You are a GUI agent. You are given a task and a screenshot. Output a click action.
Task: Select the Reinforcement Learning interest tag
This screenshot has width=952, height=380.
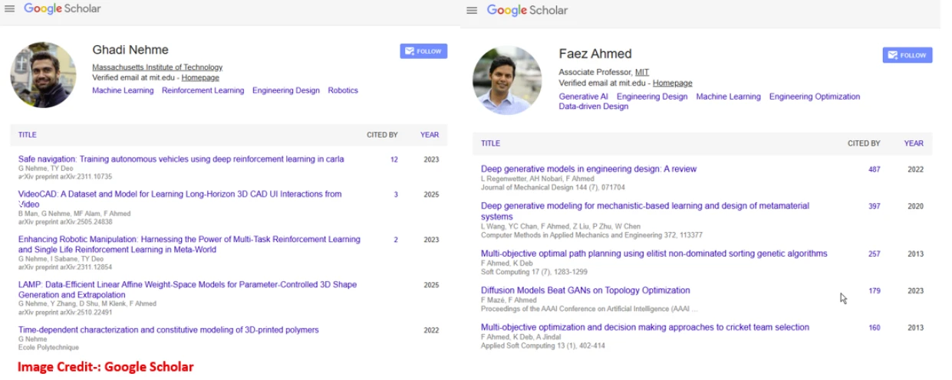[x=203, y=90]
